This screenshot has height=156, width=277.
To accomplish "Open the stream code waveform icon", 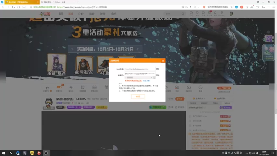I will coord(71,87).
